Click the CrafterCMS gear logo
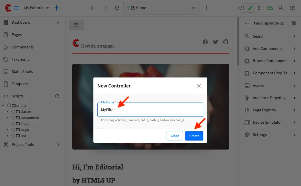The height and width of the screenshot is (186, 301). pyautogui.click(x=8, y=8)
